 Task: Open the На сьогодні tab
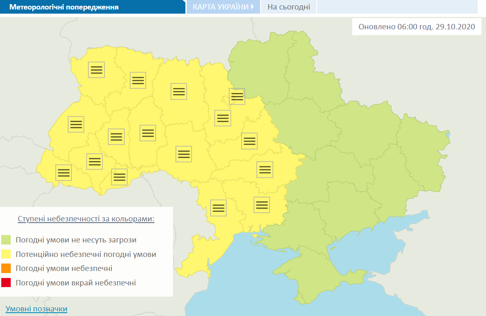click(x=288, y=7)
